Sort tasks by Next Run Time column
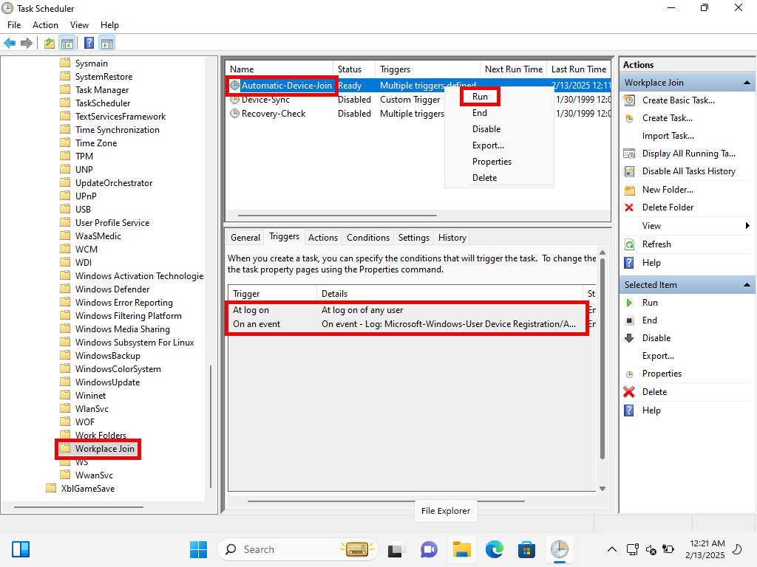 514,69
